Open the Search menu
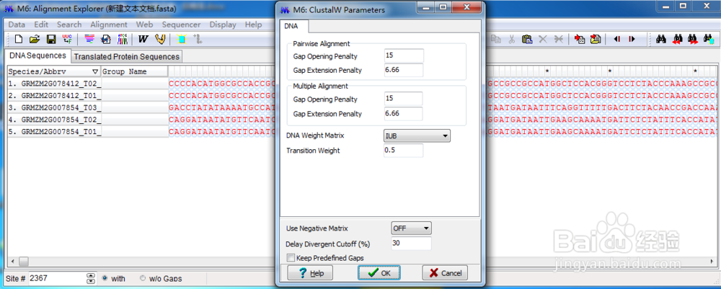Viewport: 721px width, 289px height. (x=69, y=25)
